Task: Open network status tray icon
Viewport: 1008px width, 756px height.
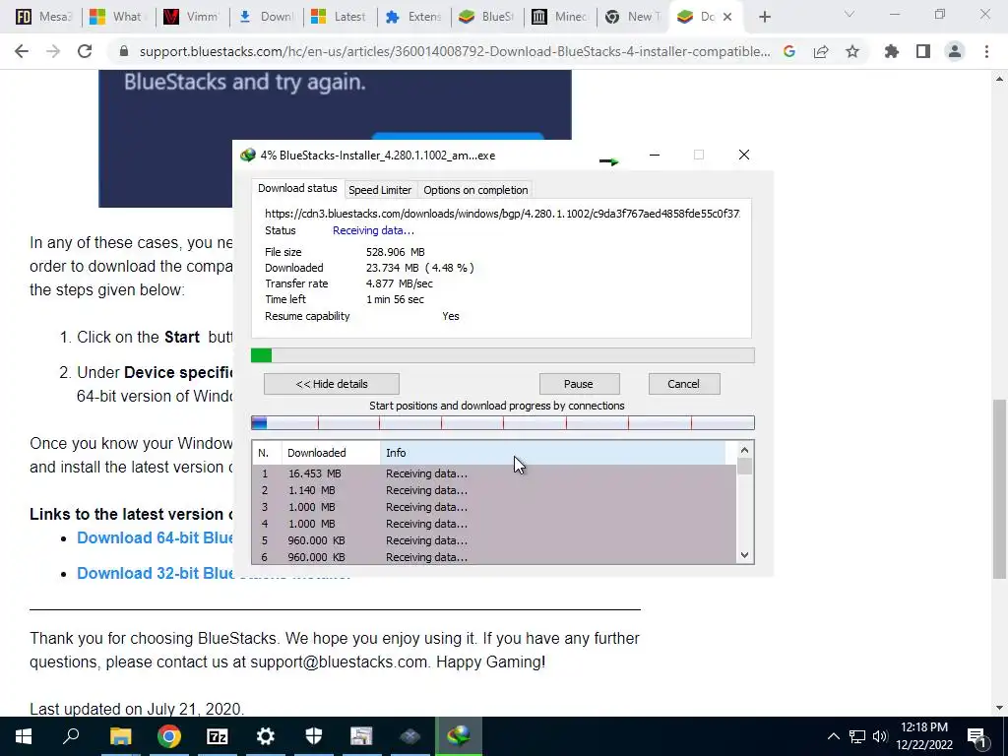Action: pyautogui.click(x=857, y=736)
